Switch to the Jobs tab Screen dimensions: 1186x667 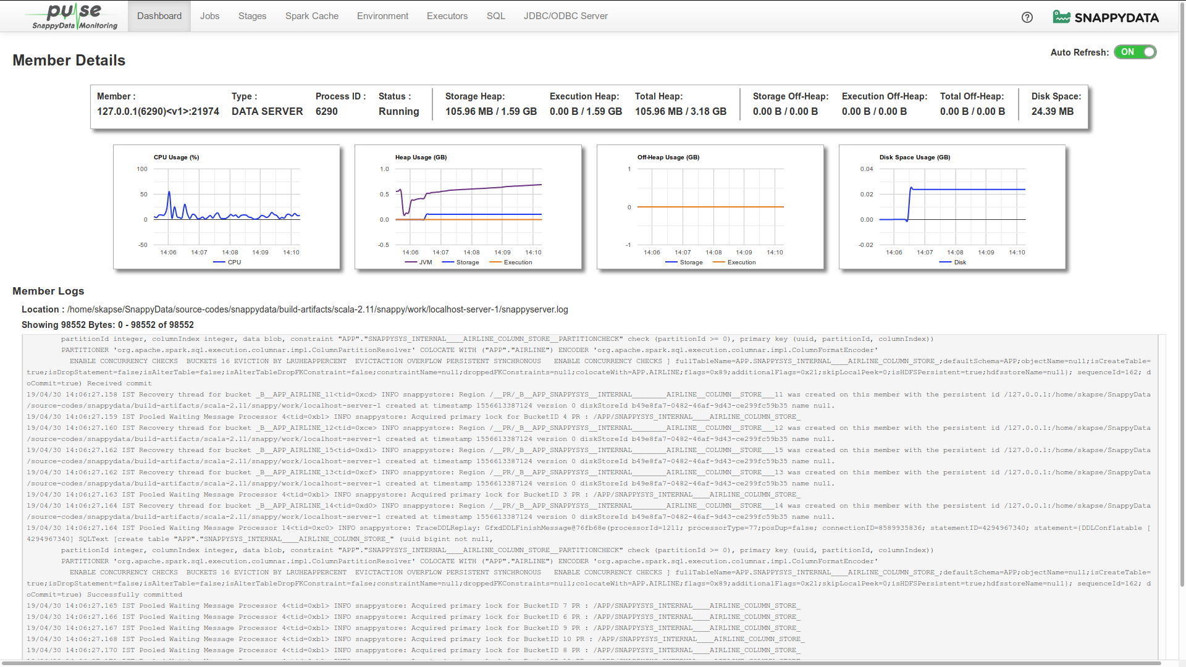(210, 16)
